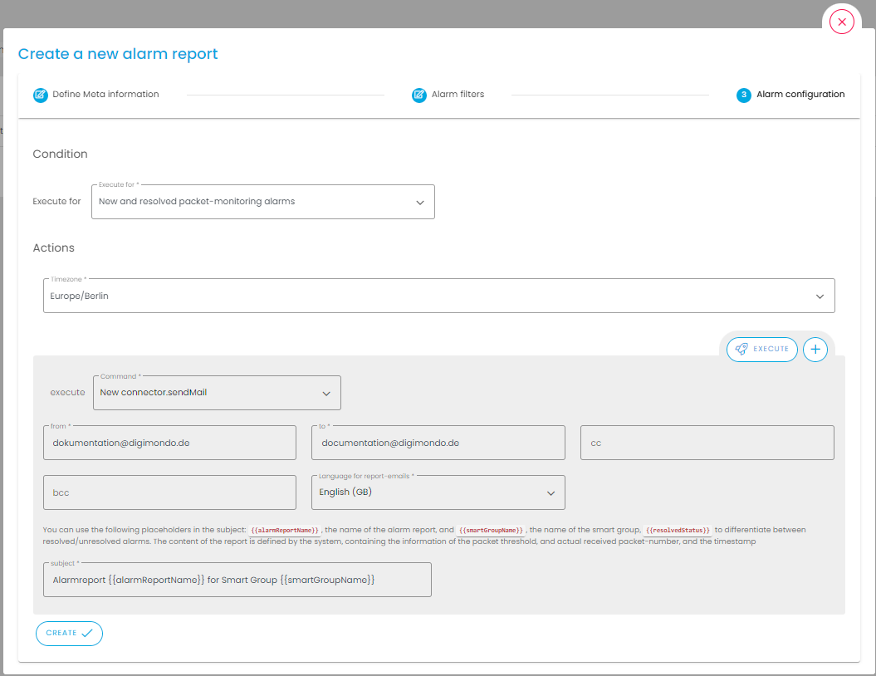Click the step 3 number badge
876x676 pixels.
click(x=743, y=95)
